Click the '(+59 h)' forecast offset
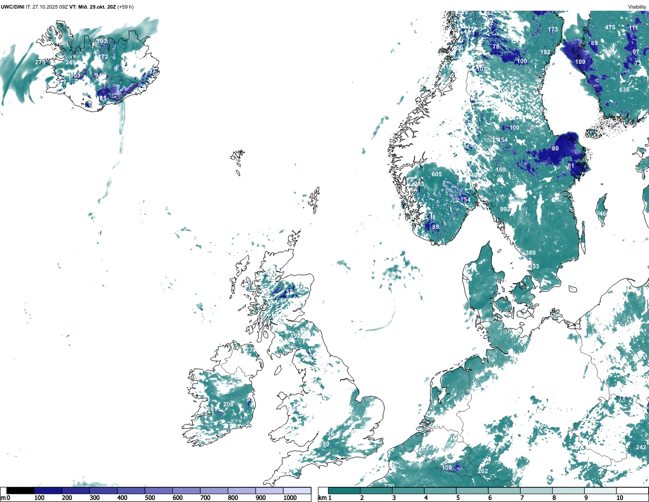649x502 pixels. (125, 7)
